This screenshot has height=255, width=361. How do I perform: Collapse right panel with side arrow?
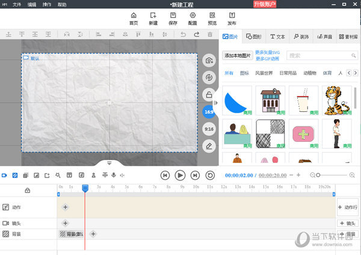[x=216, y=103]
